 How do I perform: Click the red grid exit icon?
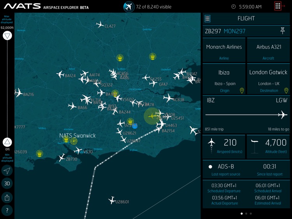pyautogui.click(x=280, y=6)
